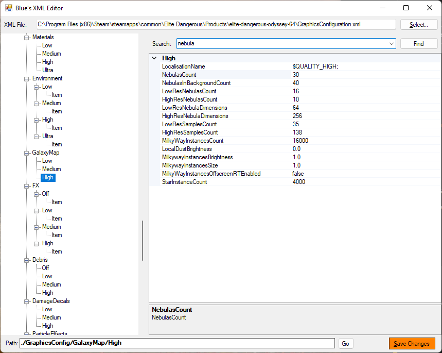Collapse the Materials tree node
442x353 pixels.
pyautogui.click(x=26, y=38)
